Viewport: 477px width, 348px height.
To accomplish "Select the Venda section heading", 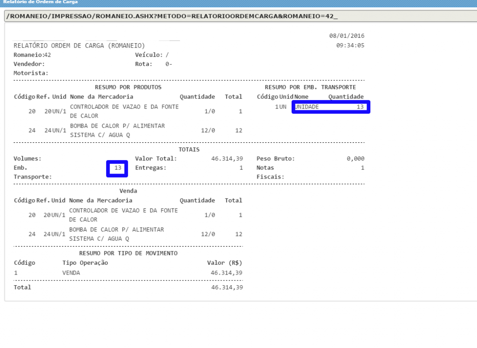I will coord(129,190).
